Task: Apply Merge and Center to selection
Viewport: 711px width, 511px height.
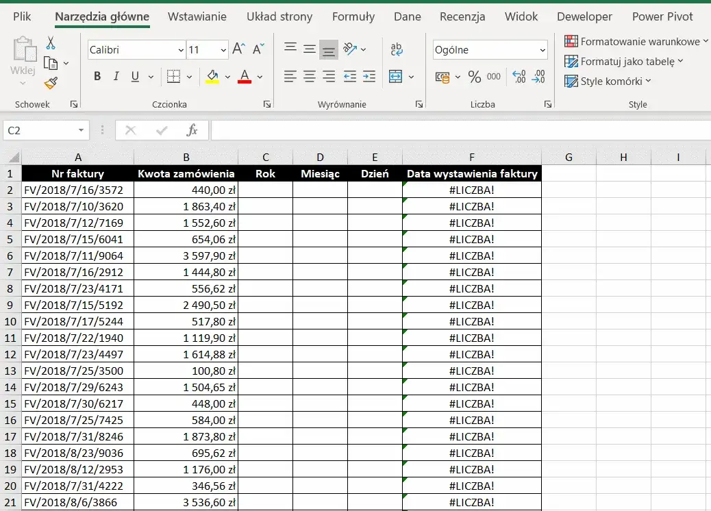Action: tap(396, 76)
